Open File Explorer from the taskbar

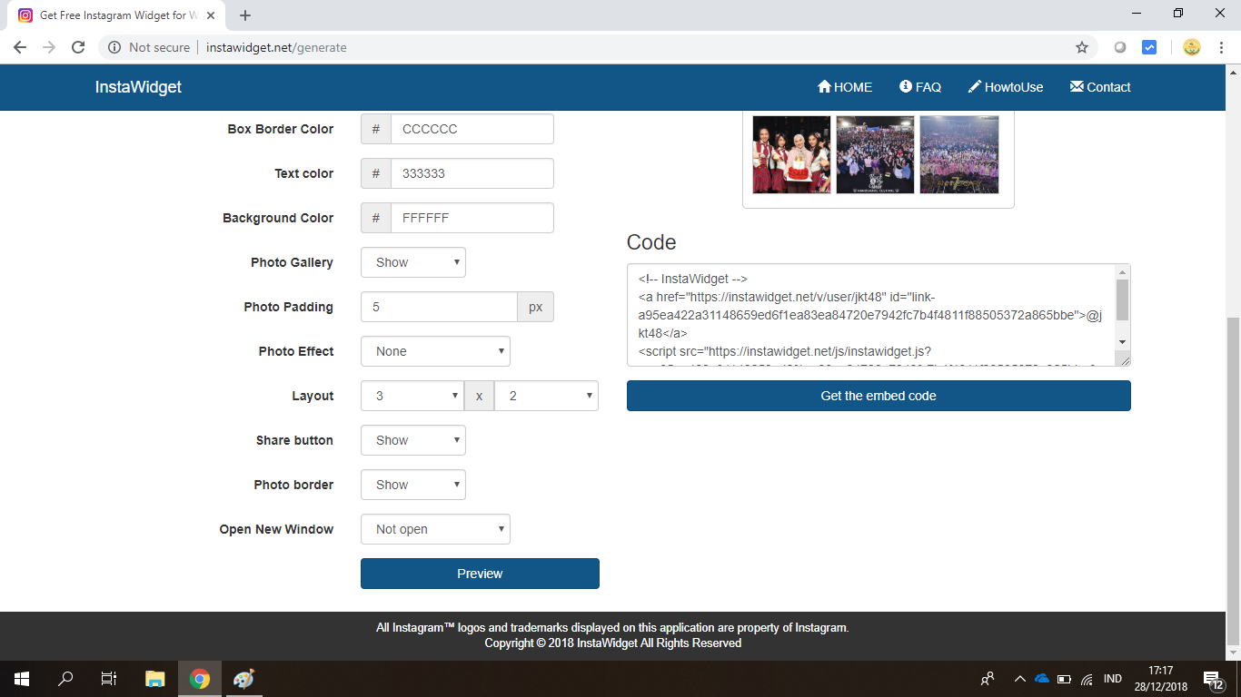(155, 679)
